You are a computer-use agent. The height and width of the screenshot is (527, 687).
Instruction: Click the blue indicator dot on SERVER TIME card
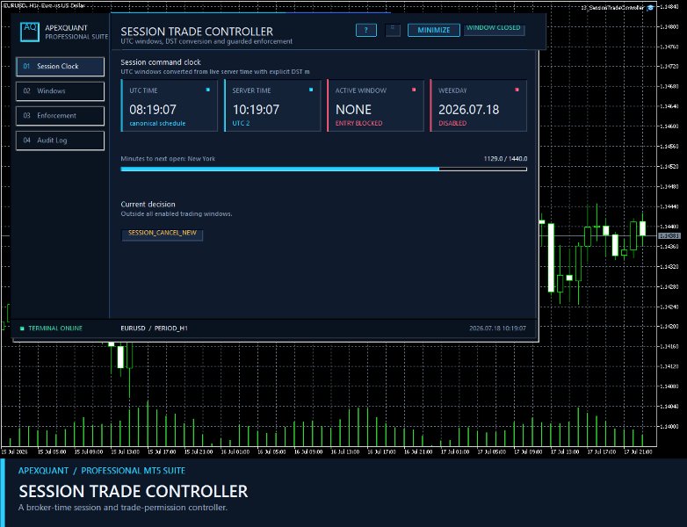tap(311, 90)
